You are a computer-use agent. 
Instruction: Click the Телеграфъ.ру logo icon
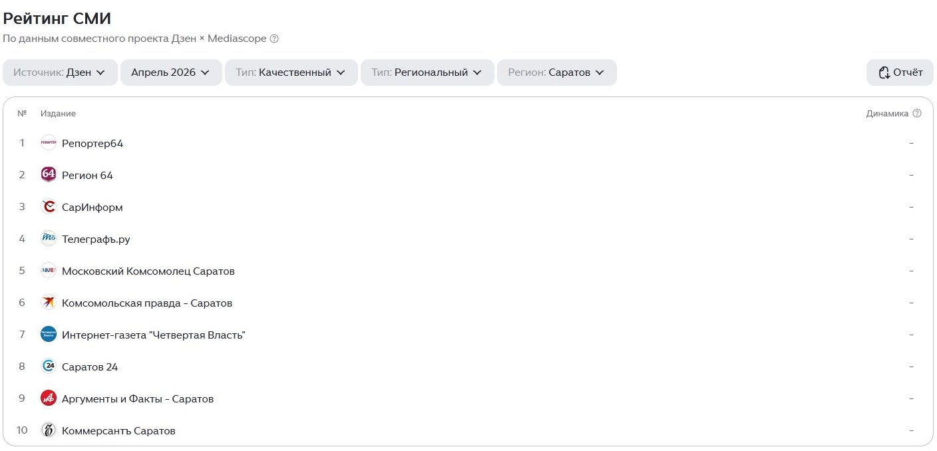[49, 239]
